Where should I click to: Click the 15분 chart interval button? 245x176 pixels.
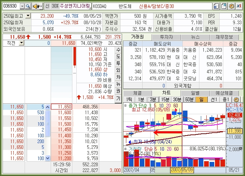point(165,99)
